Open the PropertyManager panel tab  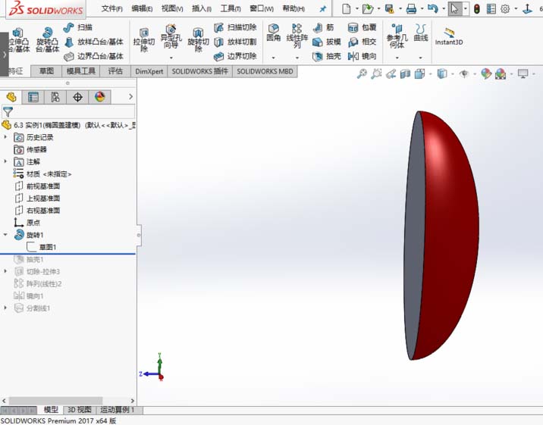click(33, 97)
